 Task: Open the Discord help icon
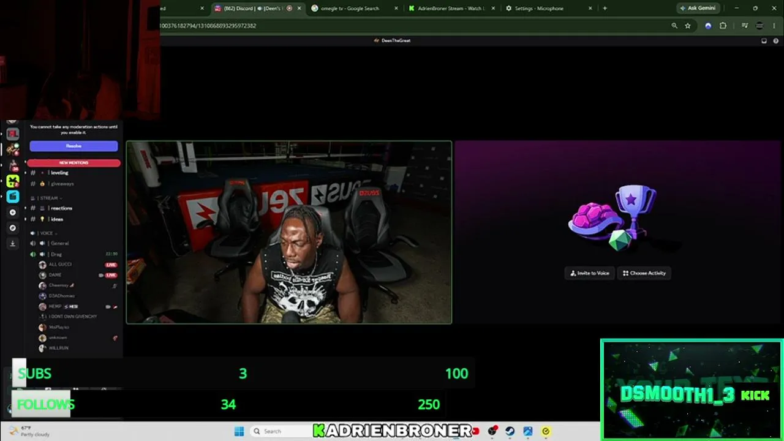point(776,40)
